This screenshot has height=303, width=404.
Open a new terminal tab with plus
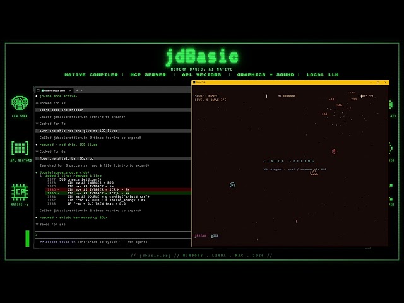[77, 90]
